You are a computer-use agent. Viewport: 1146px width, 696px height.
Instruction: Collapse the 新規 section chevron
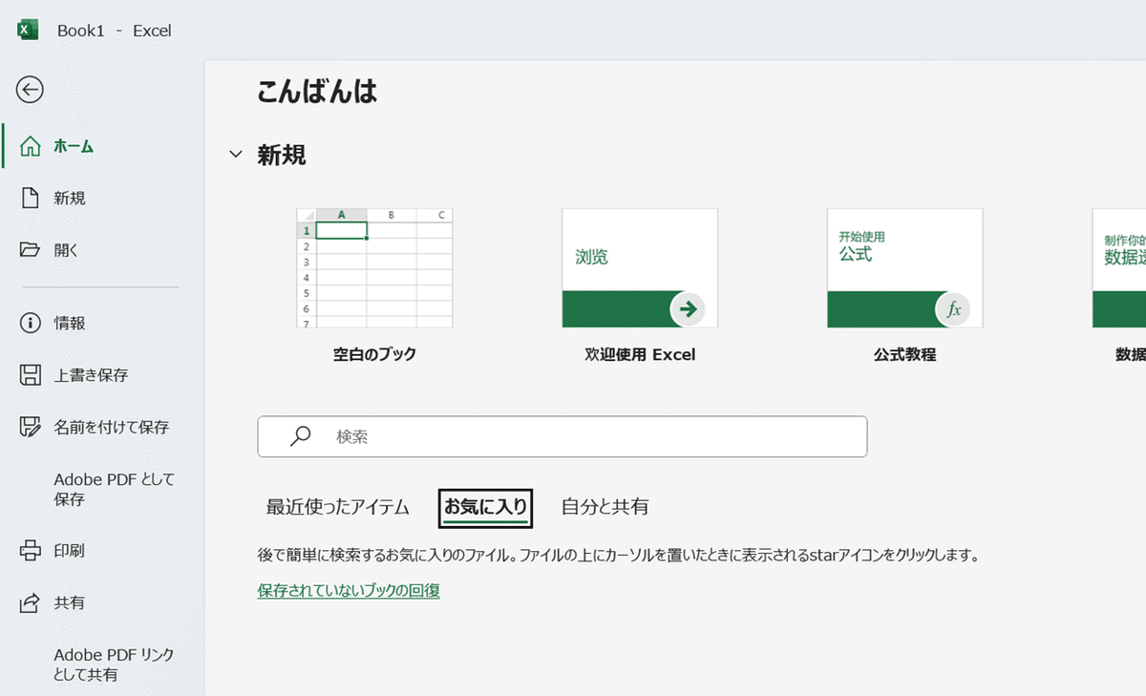(236, 155)
